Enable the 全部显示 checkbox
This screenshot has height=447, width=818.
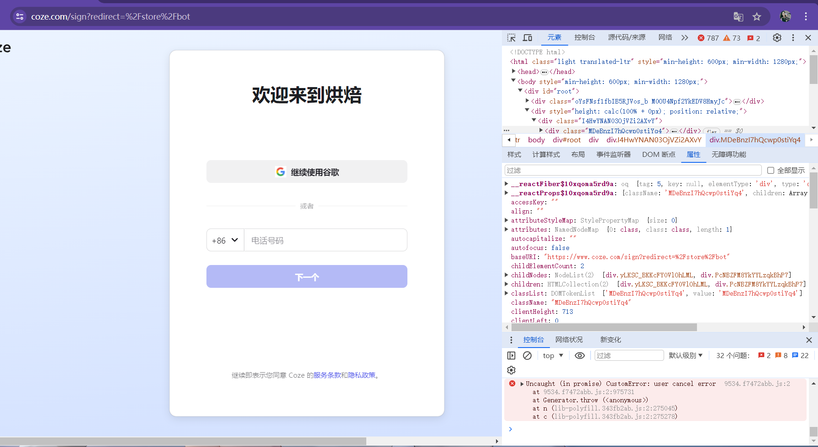click(771, 170)
